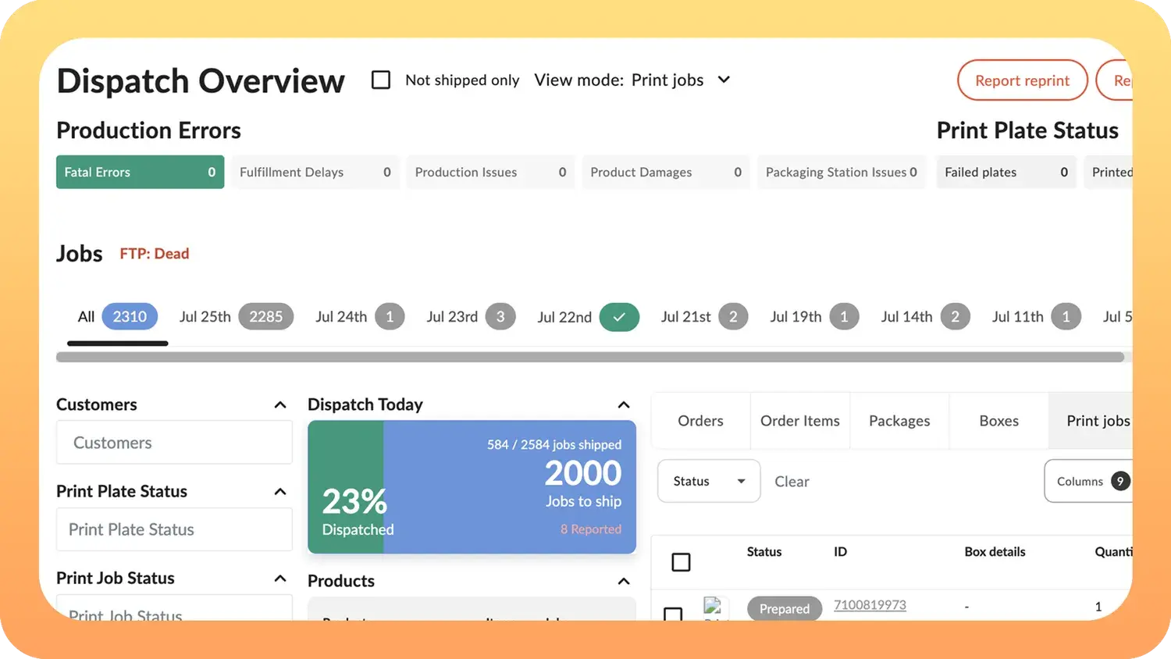The height and width of the screenshot is (659, 1171).
Task: Open the Packages tab
Action: [x=899, y=421]
